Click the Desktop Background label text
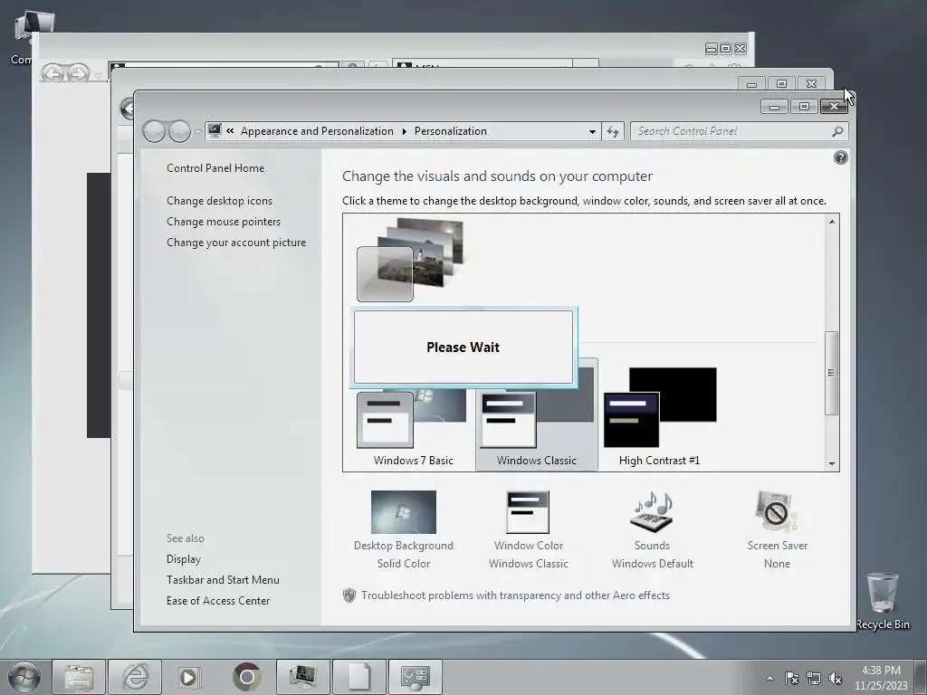927x695 pixels. coord(404,546)
